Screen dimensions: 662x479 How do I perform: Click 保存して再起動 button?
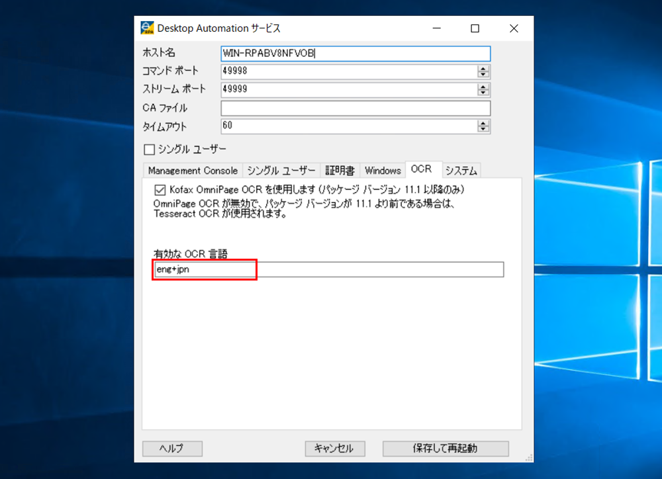[446, 448]
